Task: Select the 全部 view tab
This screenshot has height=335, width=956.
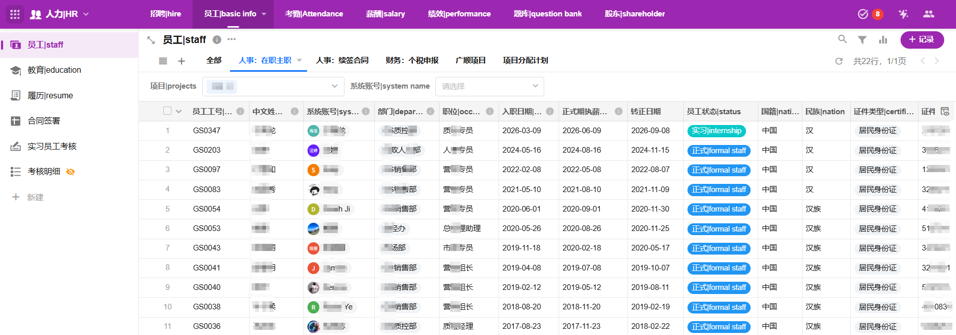Action: [214, 60]
